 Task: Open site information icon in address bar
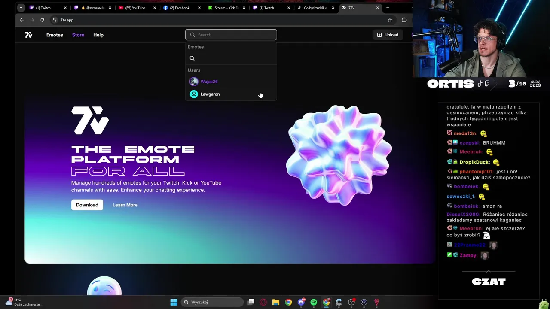(x=55, y=20)
